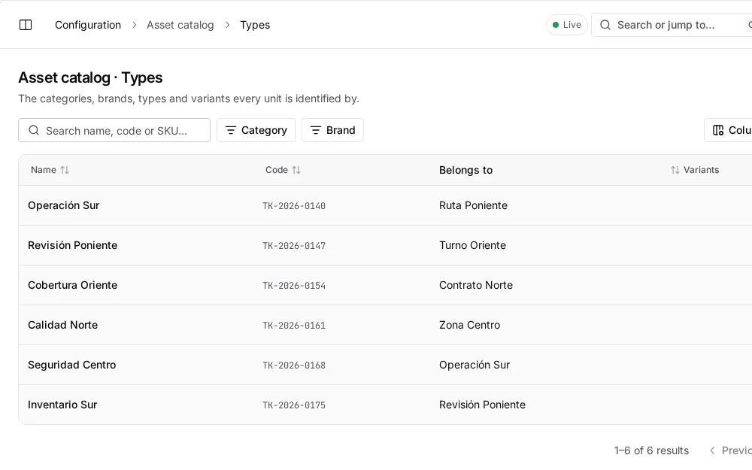This screenshot has width=752, height=470.
Task: Click the Live status badge
Action: coord(567,25)
